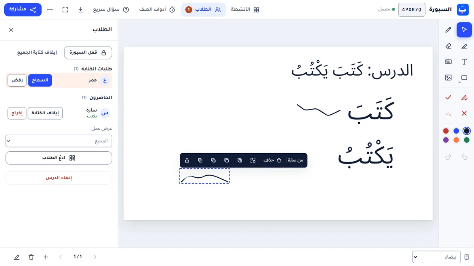Screen dimensions: 474x266
Task: Click the lesson title الدرس: كَتَبَ يَكْتُبُ
Action: [352, 70]
